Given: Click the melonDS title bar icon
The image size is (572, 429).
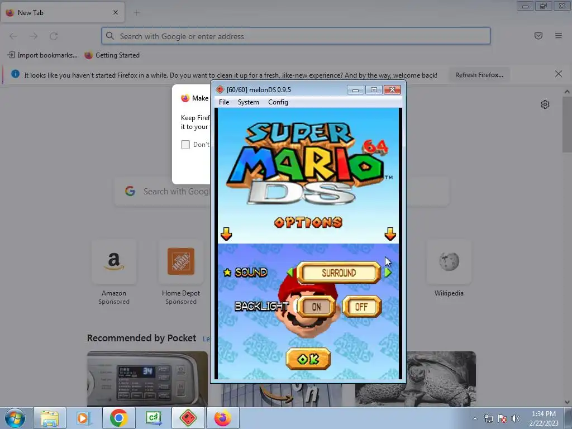Looking at the screenshot, I should click(x=220, y=89).
